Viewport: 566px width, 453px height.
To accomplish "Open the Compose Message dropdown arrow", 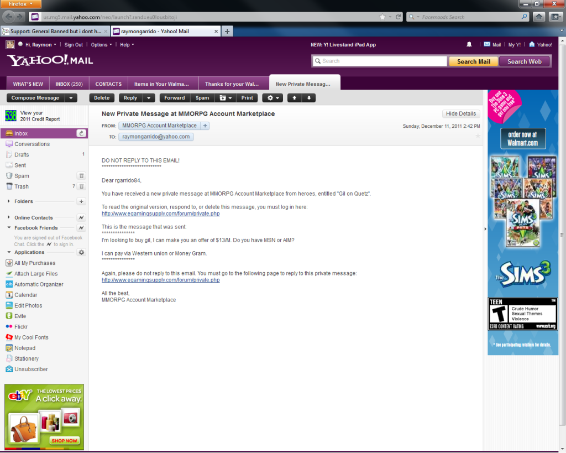I will tap(71, 98).
